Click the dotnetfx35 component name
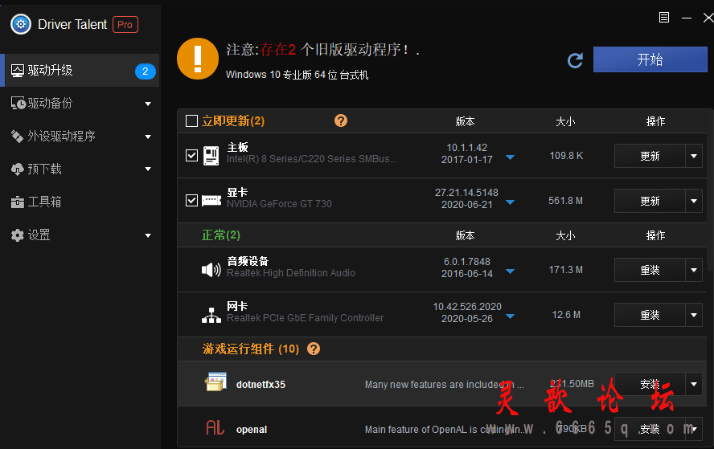Image resolution: width=714 pixels, height=449 pixels. click(x=261, y=385)
